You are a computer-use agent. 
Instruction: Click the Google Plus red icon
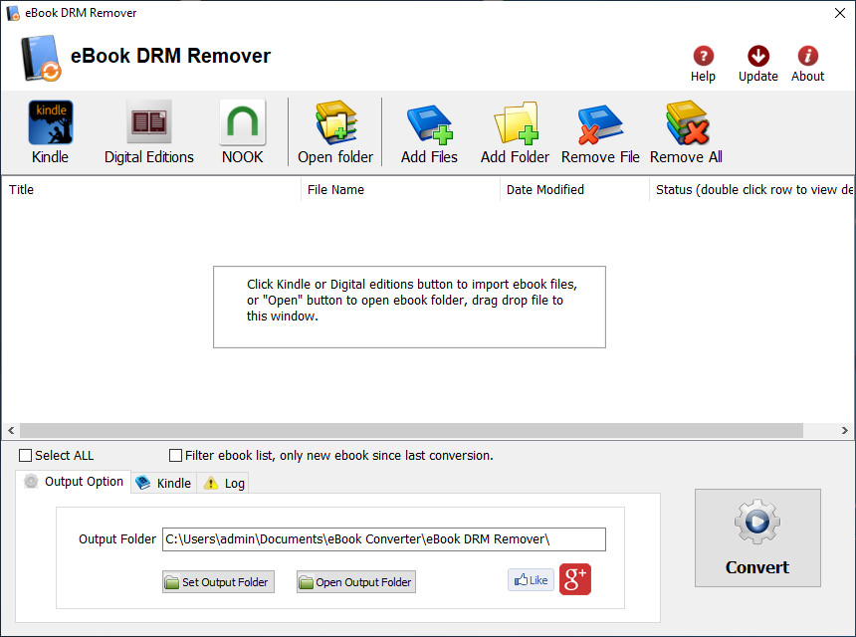pos(575,579)
